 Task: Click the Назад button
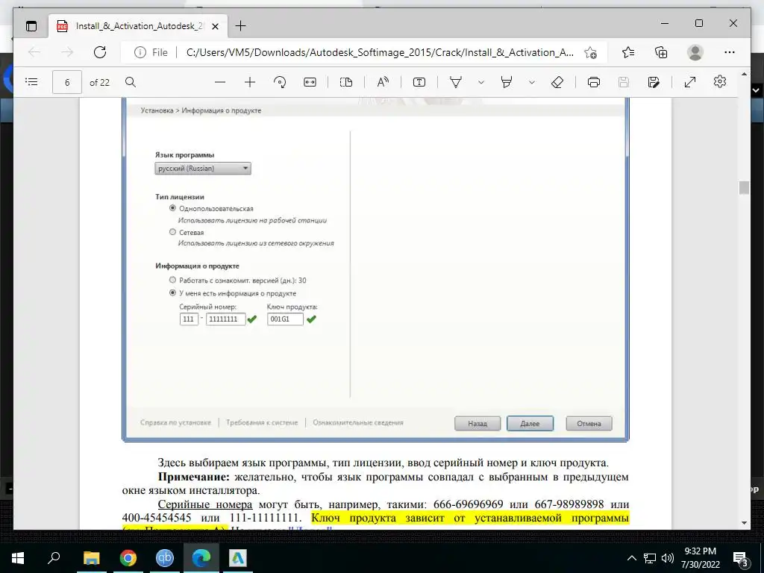[477, 424]
